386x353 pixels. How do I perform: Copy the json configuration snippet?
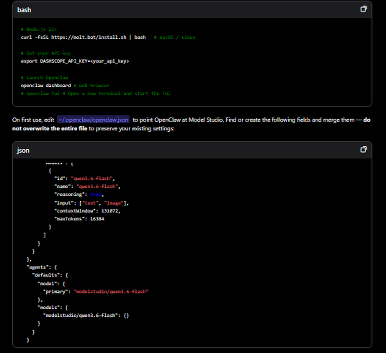(x=363, y=149)
